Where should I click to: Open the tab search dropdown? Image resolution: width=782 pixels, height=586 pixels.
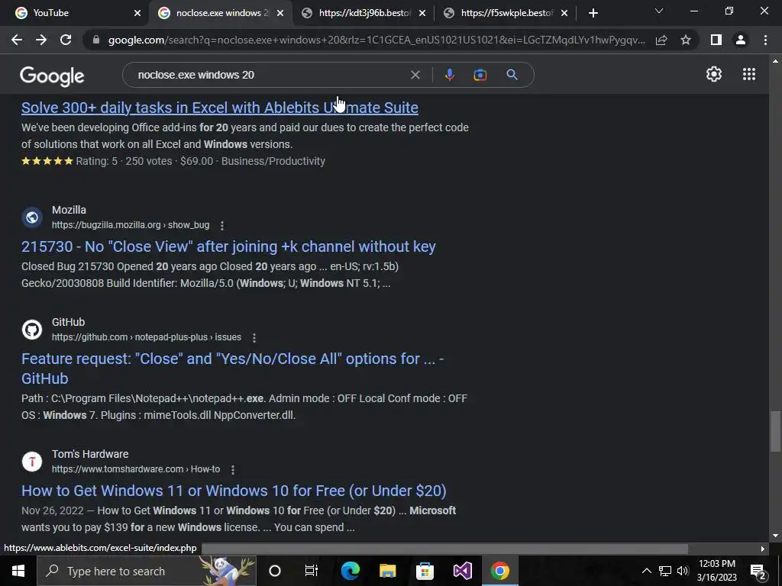point(659,11)
